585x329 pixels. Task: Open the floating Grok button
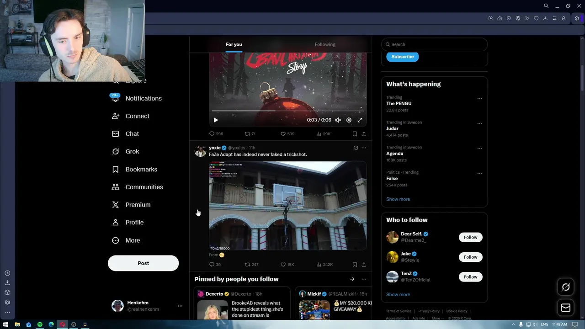(566, 287)
